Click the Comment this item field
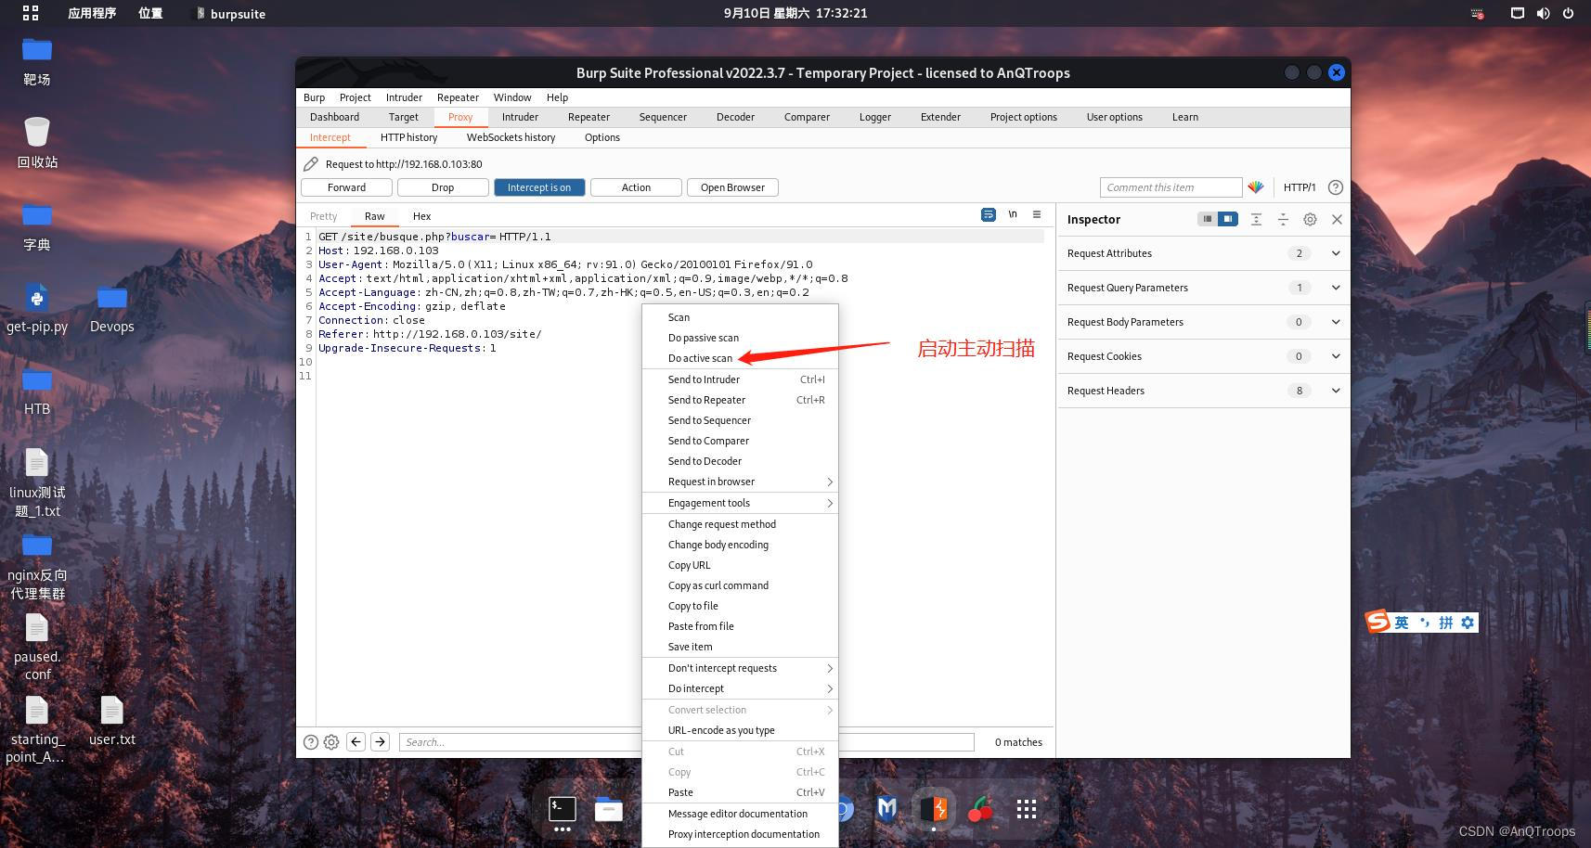The width and height of the screenshot is (1591, 848). pos(1171,187)
